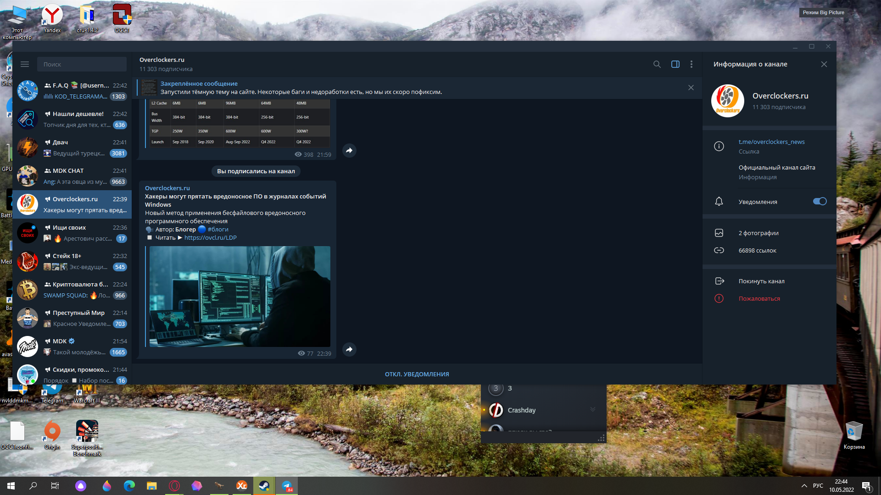Click Покинуть канал to leave channel
881x495 pixels.
(x=761, y=281)
